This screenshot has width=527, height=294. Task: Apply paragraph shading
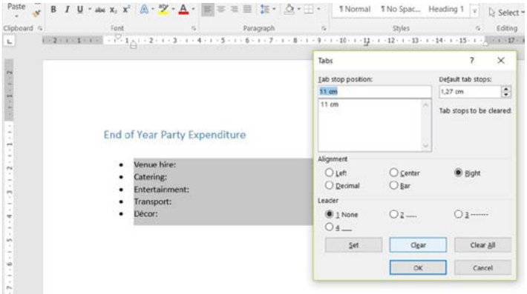(289, 10)
